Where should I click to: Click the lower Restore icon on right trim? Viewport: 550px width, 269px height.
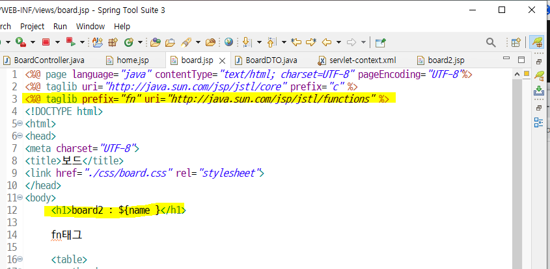pyautogui.click(x=538, y=108)
